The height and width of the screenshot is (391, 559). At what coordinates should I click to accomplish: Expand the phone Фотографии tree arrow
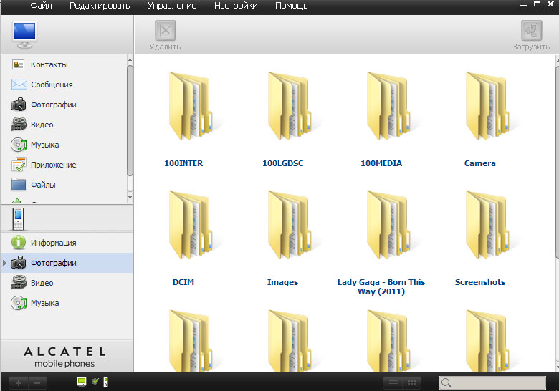coord(5,264)
